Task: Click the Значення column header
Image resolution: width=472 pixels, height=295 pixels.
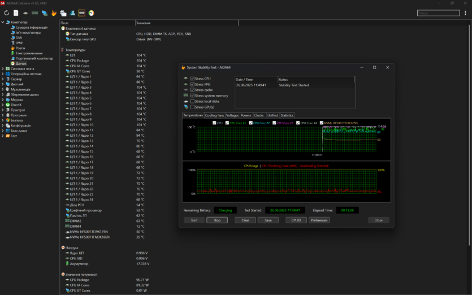Action: [x=187, y=23]
